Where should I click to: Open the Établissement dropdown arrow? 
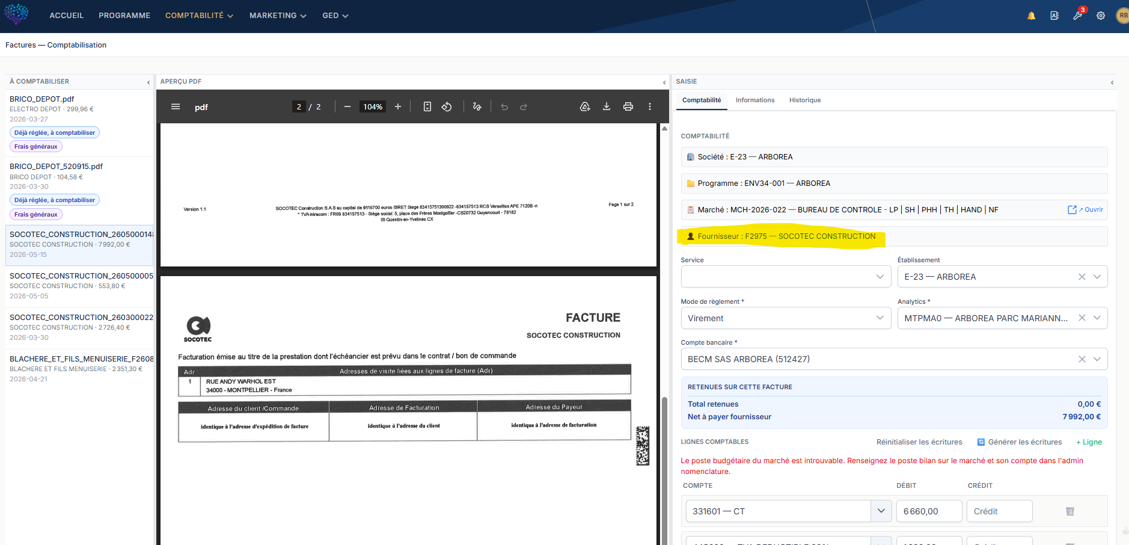coord(1097,277)
